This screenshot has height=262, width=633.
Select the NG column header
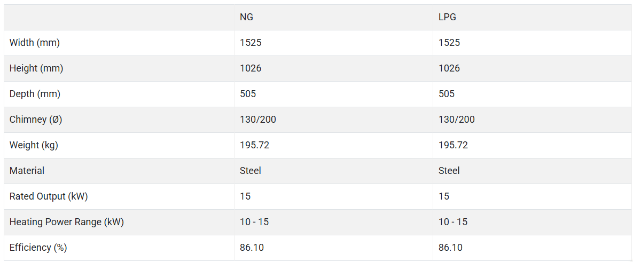(x=246, y=17)
